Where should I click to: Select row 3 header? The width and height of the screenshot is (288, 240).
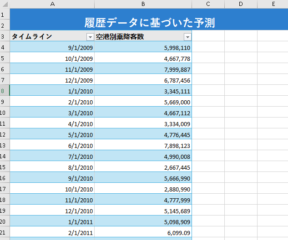(x=5, y=36)
